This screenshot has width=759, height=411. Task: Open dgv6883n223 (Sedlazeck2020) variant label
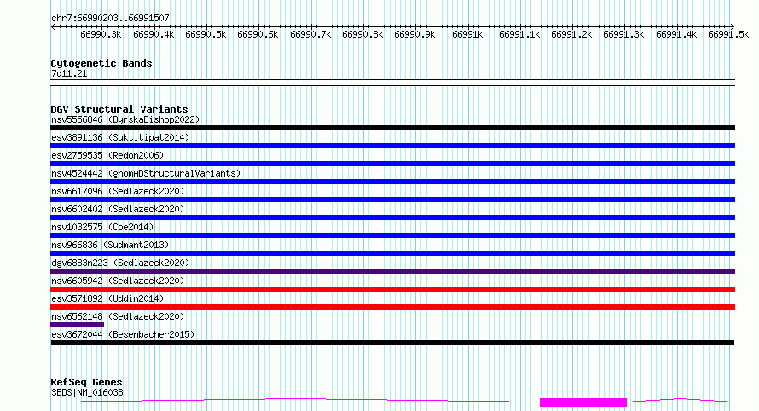(120, 263)
